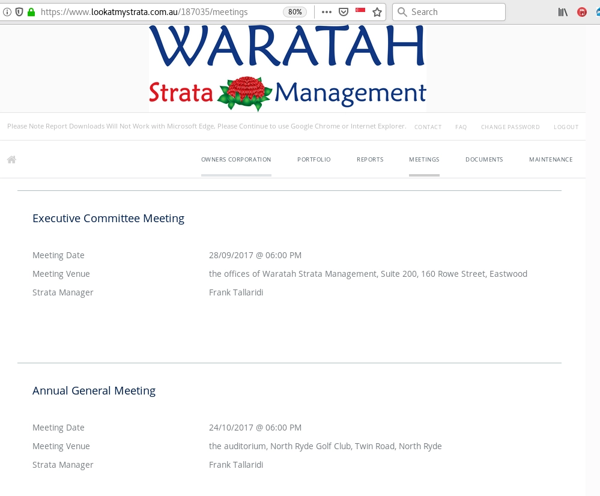
Task: Open the FAQ link
Action: coord(461,127)
